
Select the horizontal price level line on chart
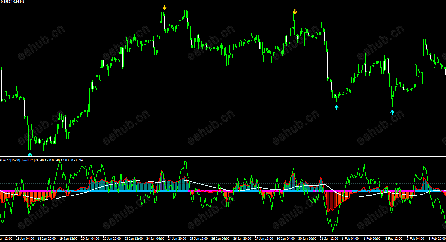[x=223, y=71]
